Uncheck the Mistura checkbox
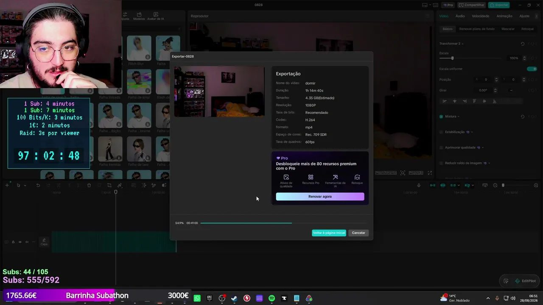 [x=441, y=116]
